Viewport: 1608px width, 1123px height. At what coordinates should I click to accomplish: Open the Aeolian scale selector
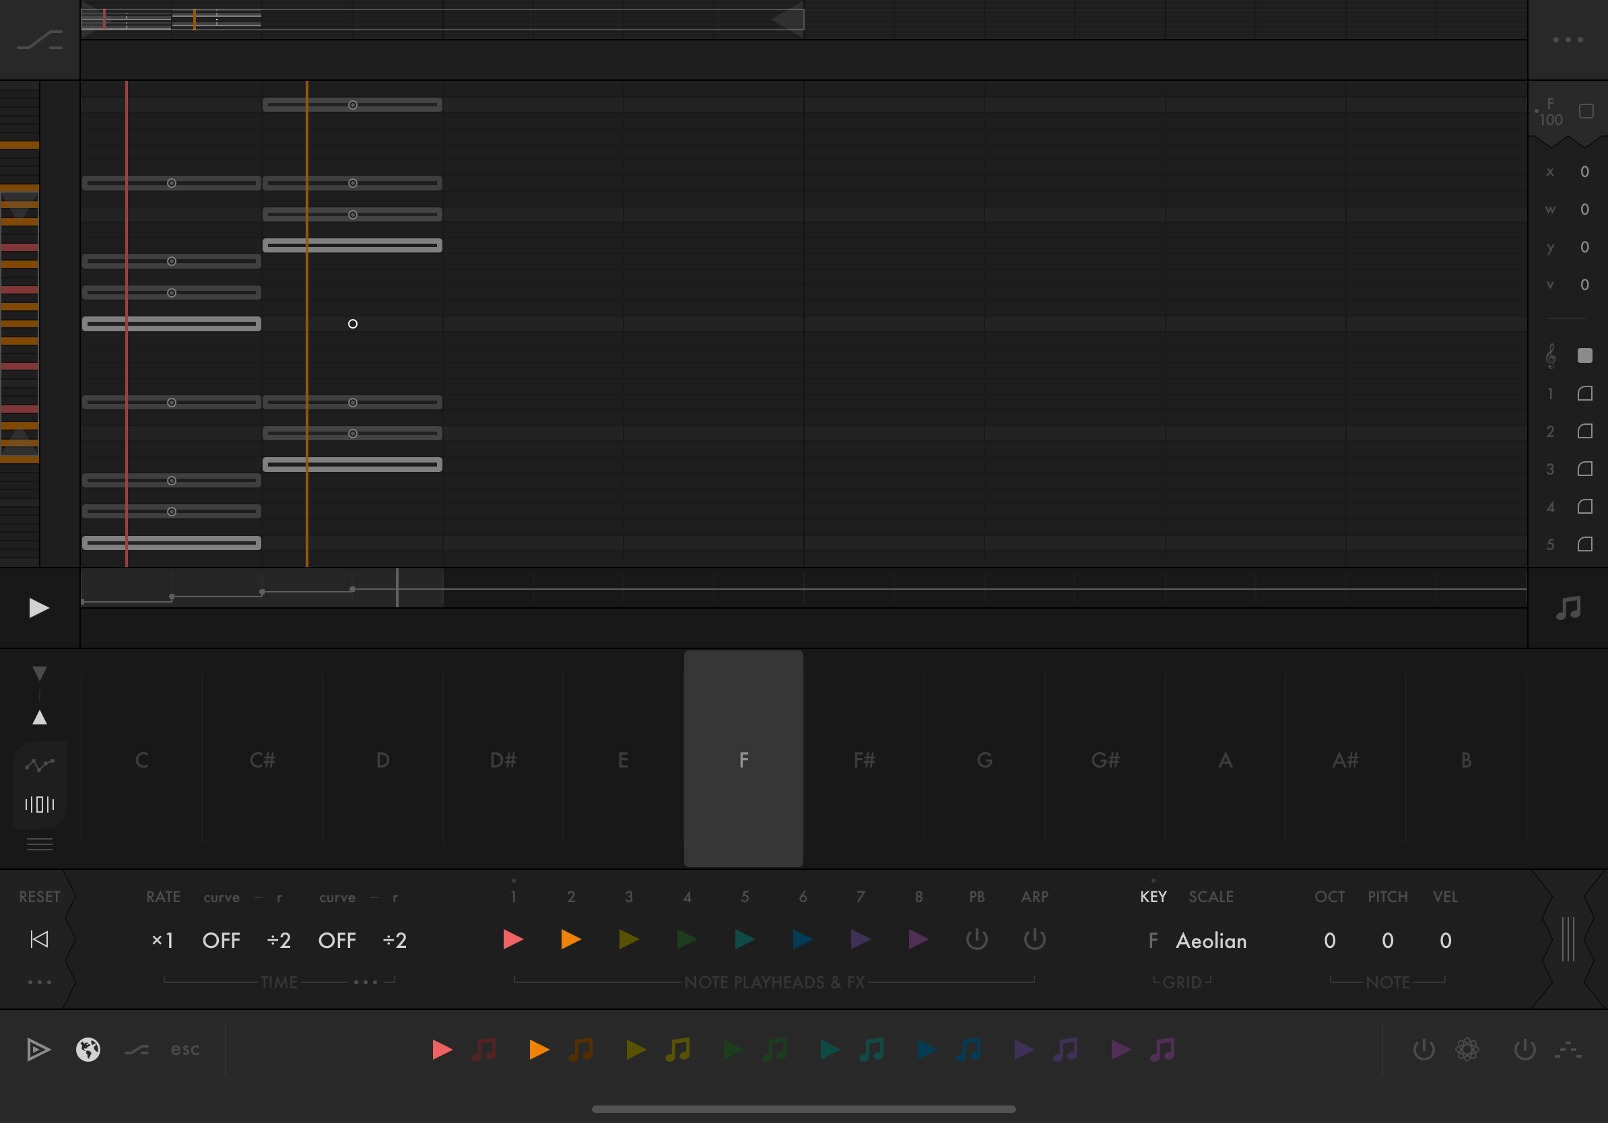(x=1211, y=941)
